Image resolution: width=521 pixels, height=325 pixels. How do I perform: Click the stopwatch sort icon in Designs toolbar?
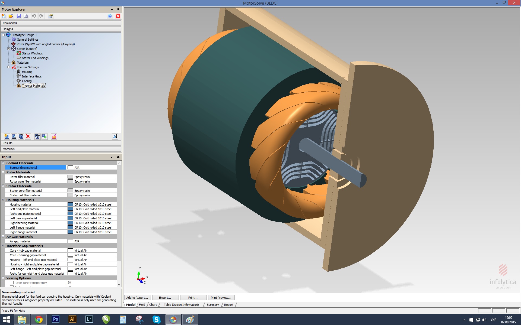coord(115,136)
